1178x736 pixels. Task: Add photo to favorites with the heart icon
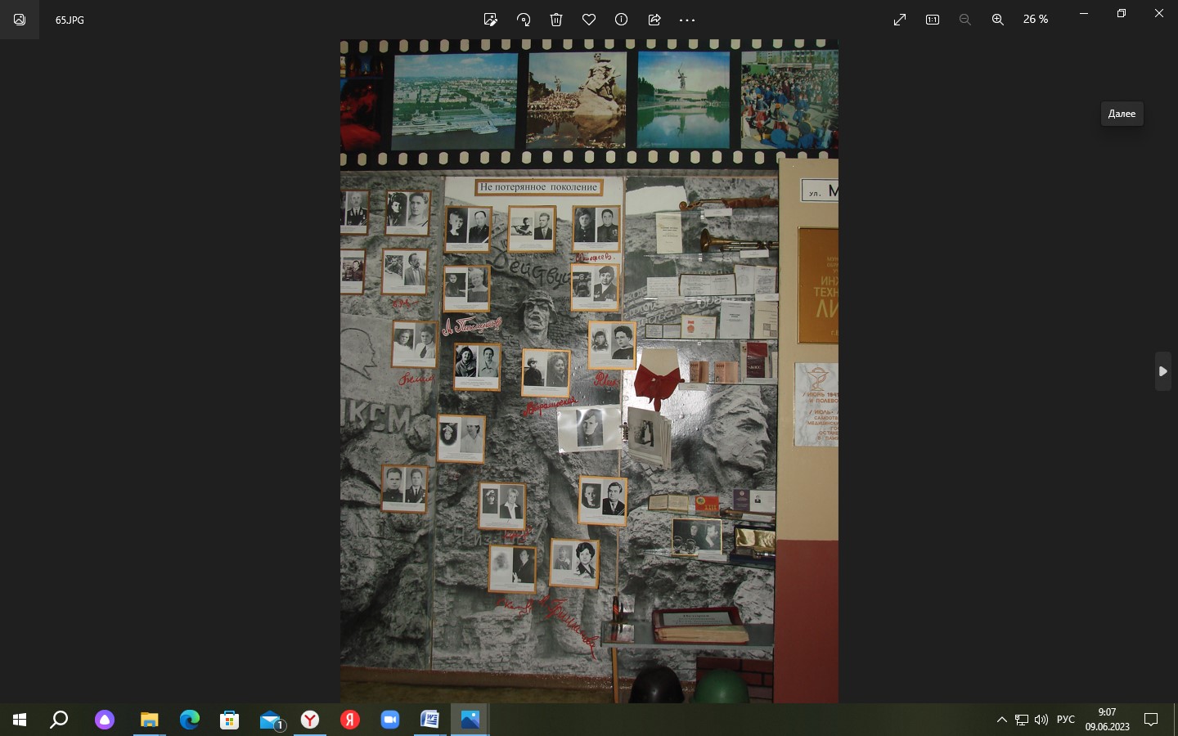coord(589,20)
